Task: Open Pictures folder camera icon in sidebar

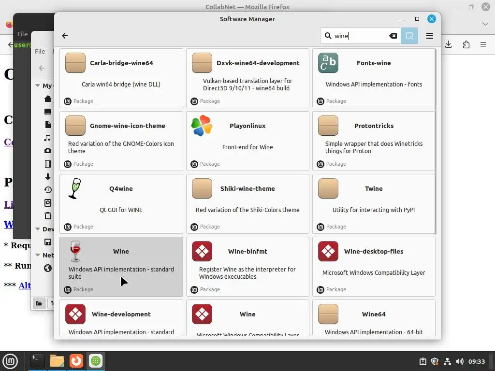Action: pyautogui.click(x=48, y=151)
